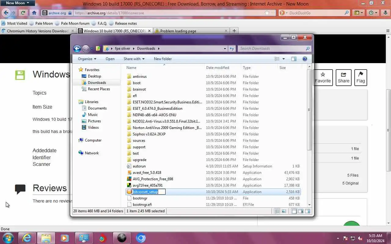This screenshot has width=391, height=244.
Task: Click the volume muted tray icon
Action: (x=360, y=238)
